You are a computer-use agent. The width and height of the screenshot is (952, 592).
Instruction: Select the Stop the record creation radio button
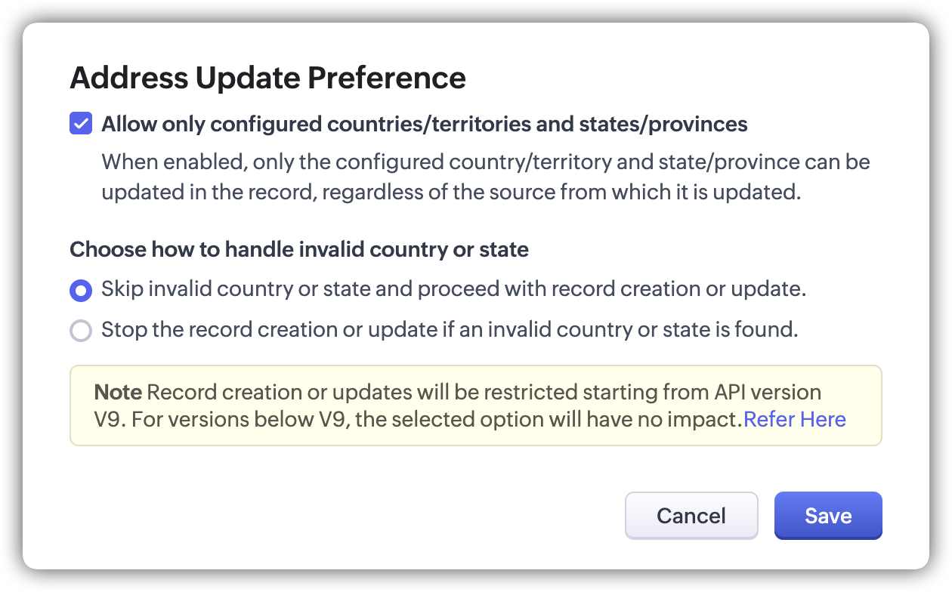pos(81,331)
